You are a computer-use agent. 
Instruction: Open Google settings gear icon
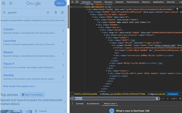(x=4, y=3)
